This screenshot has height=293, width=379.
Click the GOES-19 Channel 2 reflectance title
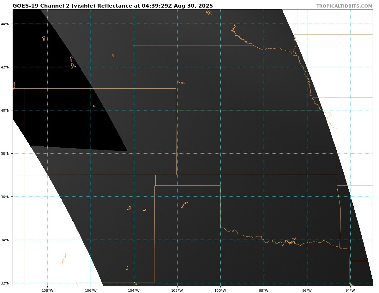click(113, 6)
